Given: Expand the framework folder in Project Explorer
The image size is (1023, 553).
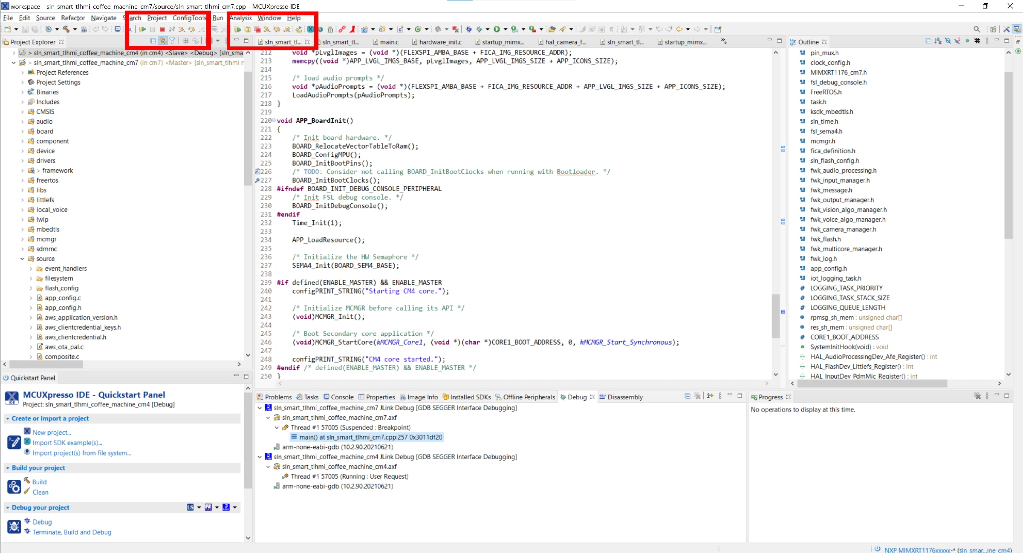Looking at the screenshot, I should click(22, 170).
